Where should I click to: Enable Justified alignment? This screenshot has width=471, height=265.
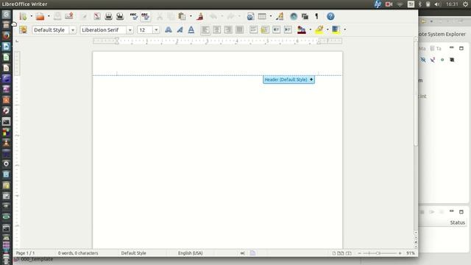point(240,29)
